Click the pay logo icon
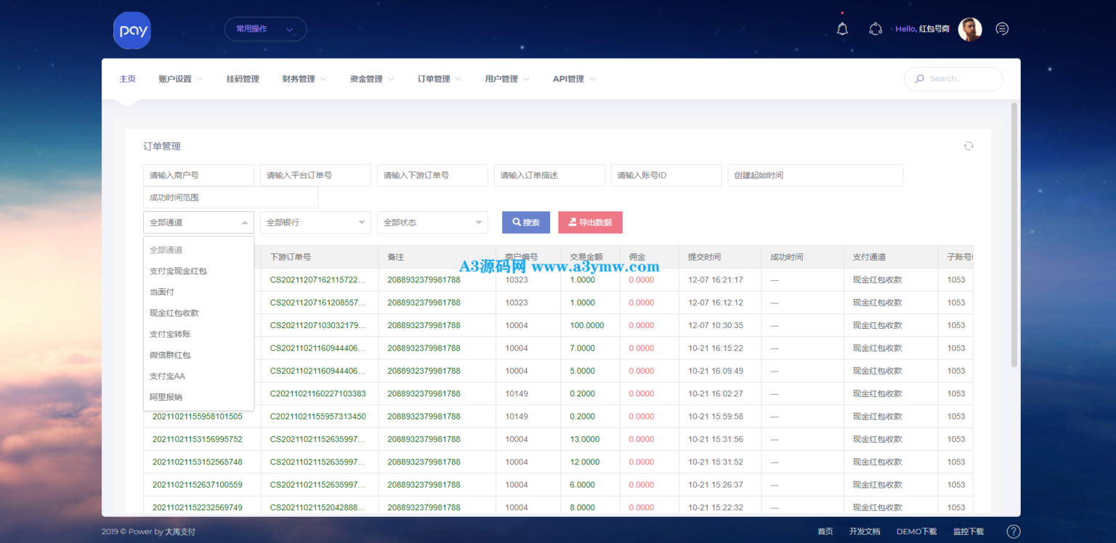Screen dimensions: 1116x543 (132, 30)
